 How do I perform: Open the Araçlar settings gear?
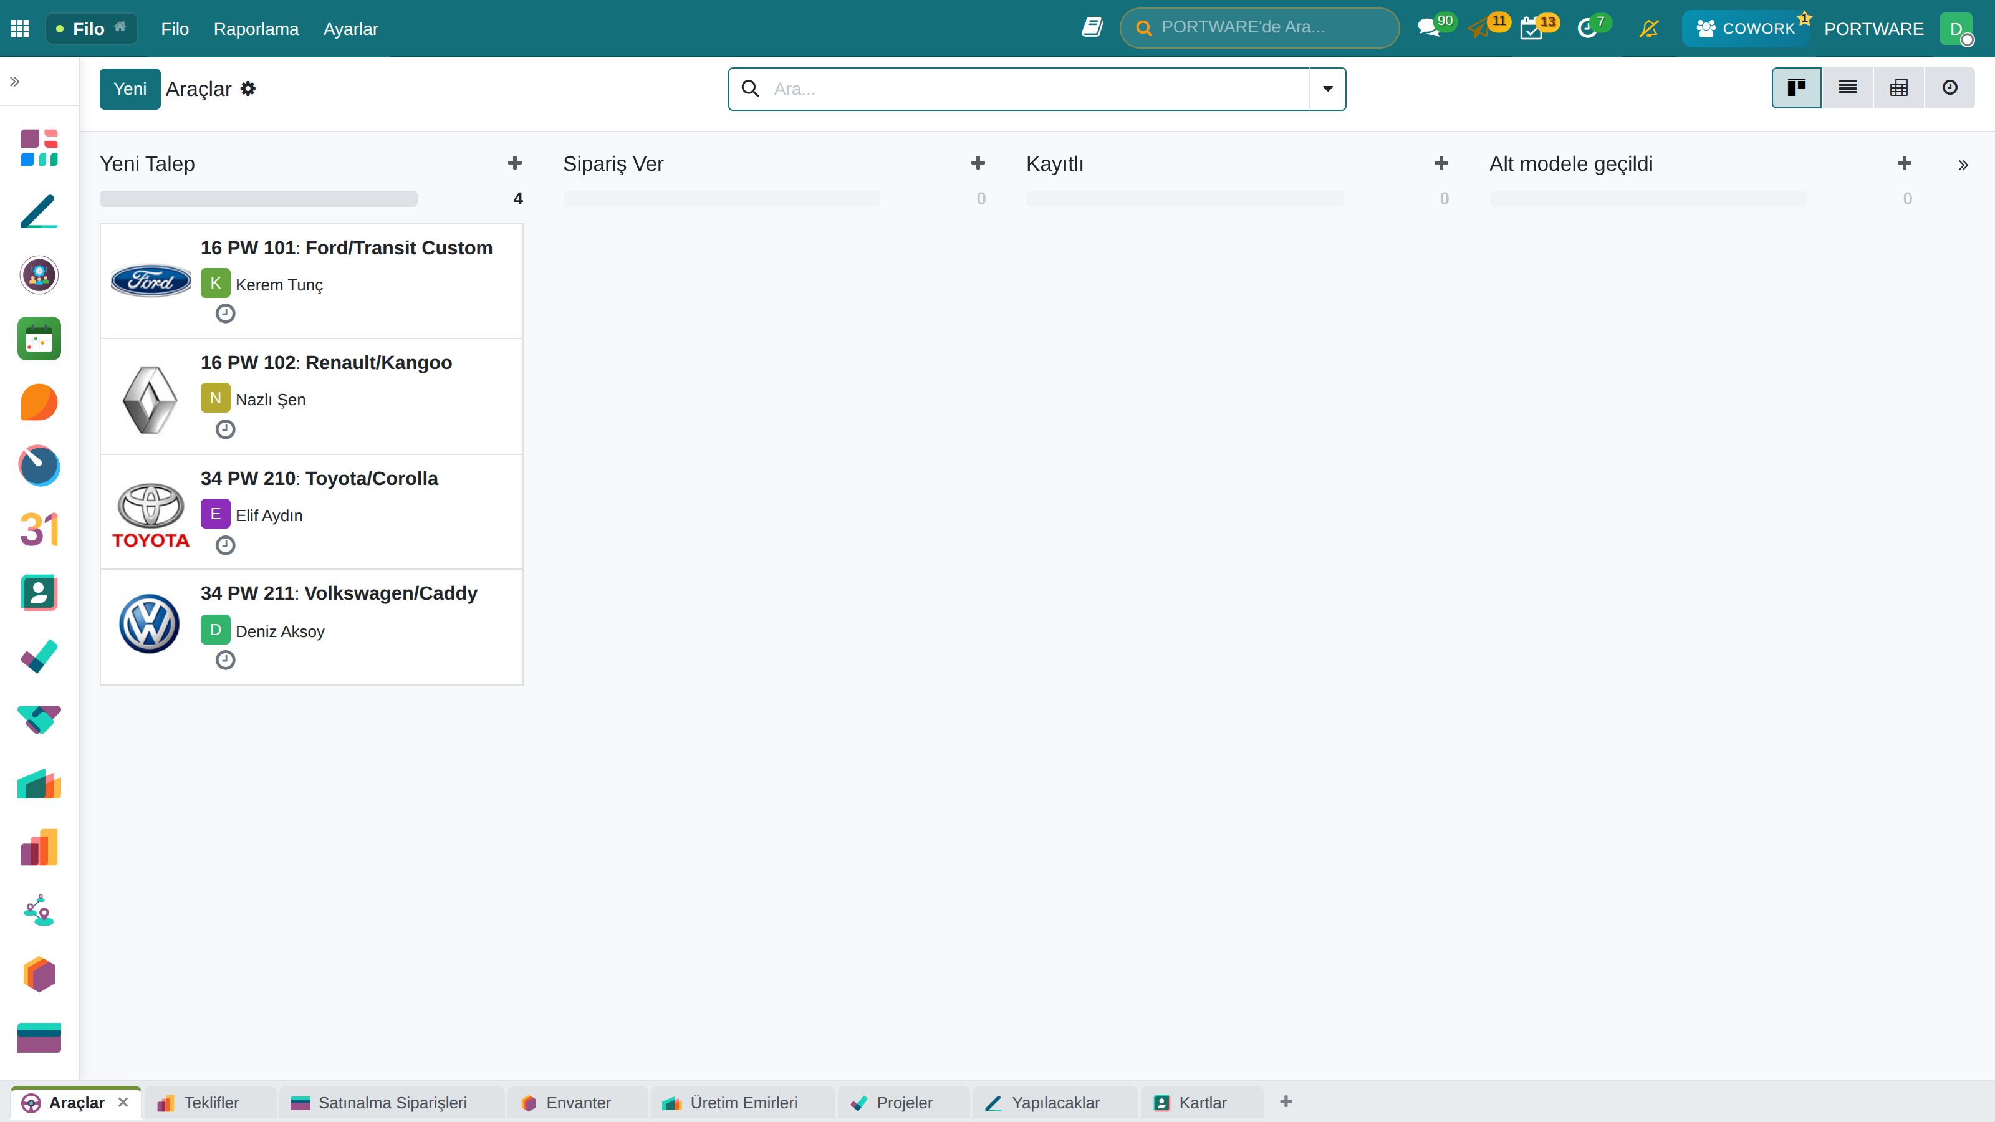pyautogui.click(x=248, y=89)
